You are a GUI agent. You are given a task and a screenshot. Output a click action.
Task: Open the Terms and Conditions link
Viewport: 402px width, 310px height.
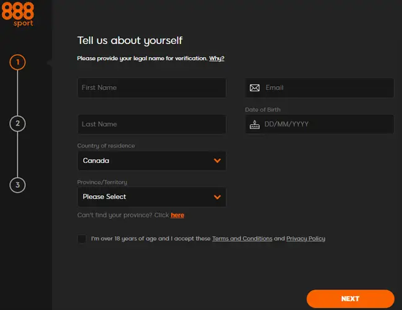[242, 239]
